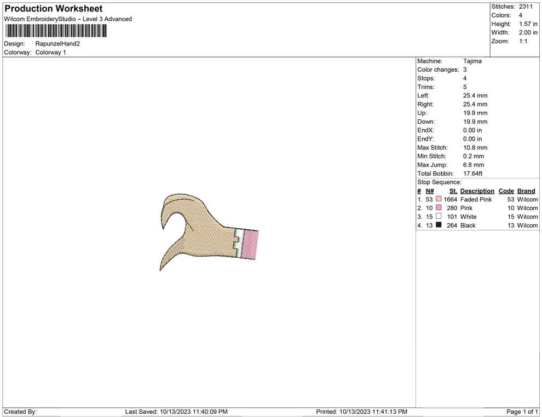The width and height of the screenshot is (542, 417).
Task: Click the barcode under the worksheet title
Action: coord(56,31)
